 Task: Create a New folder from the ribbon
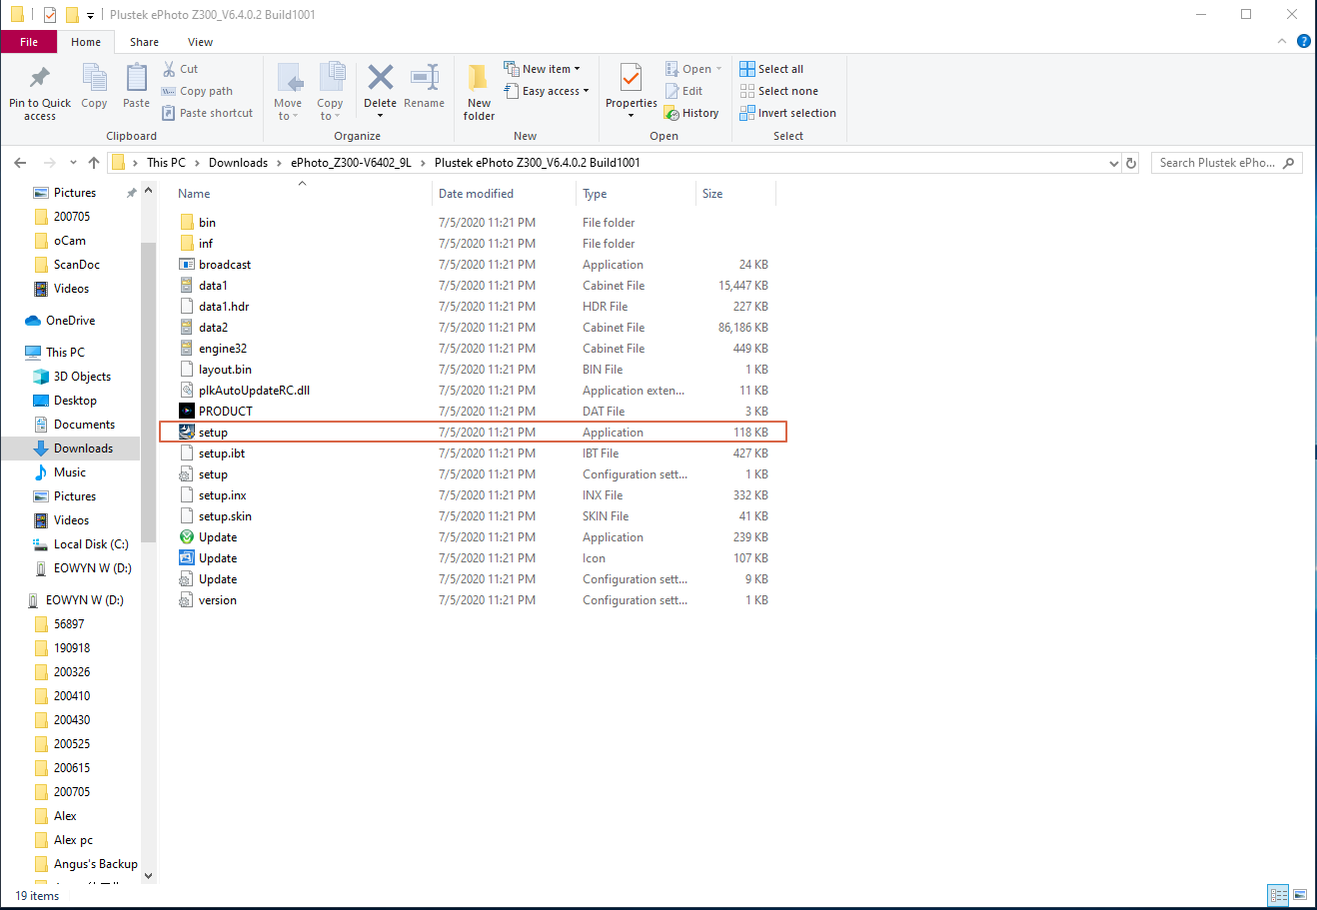tap(479, 78)
